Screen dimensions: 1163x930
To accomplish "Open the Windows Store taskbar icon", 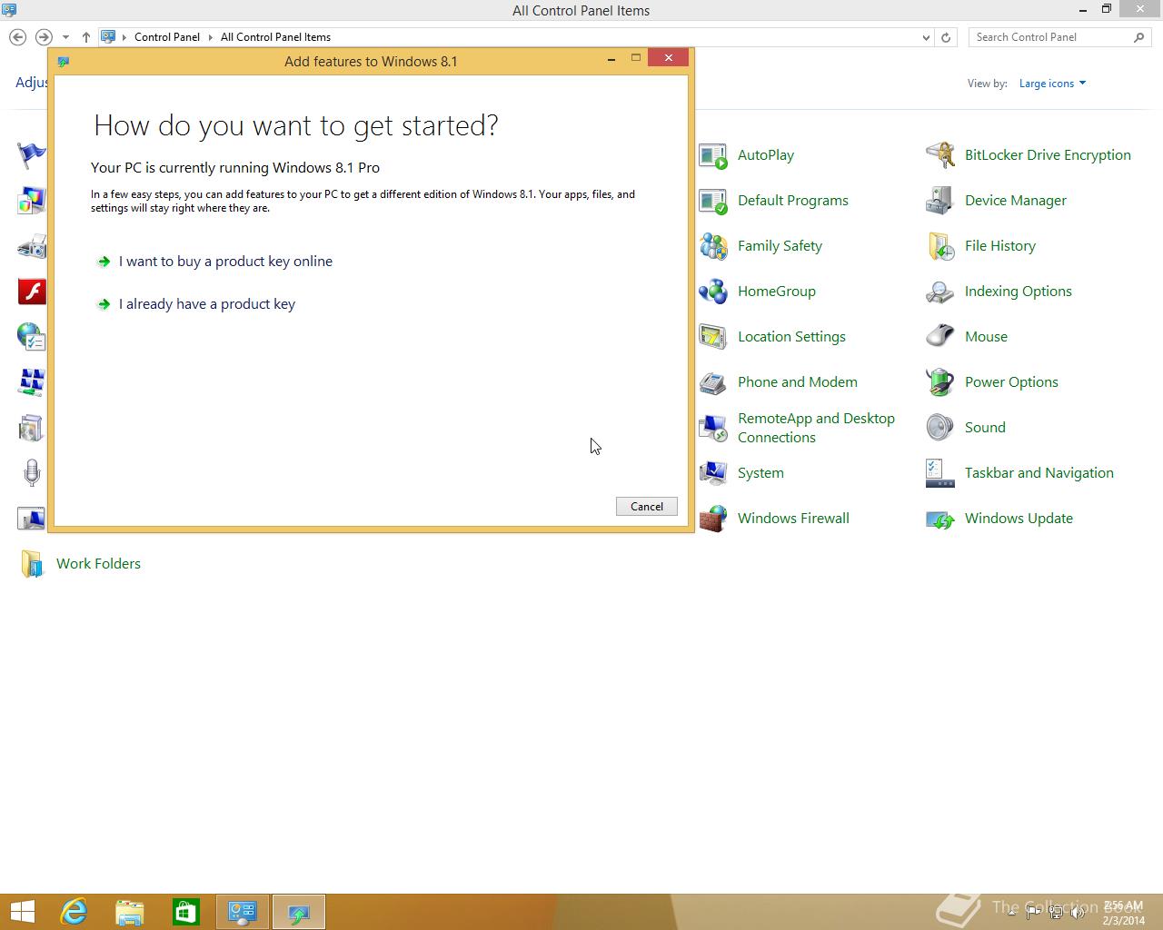I will click(186, 912).
